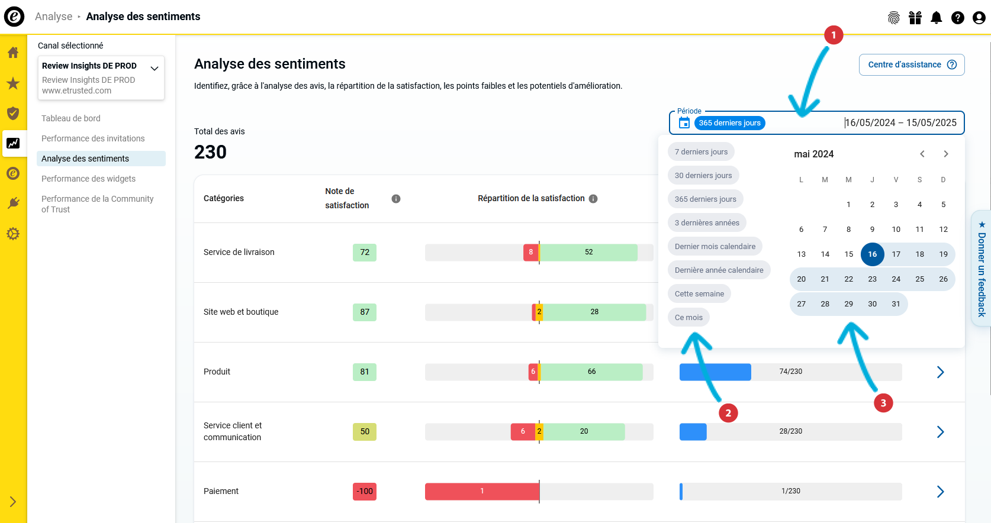This screenshot has height=523, width=991.
Task: Click the Centre d'assistance button
Action: pyautogui.click(x=912, y=65)
